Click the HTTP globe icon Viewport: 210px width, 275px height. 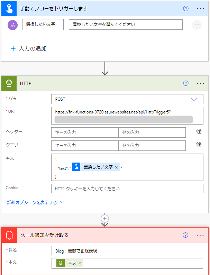(9, 83)
